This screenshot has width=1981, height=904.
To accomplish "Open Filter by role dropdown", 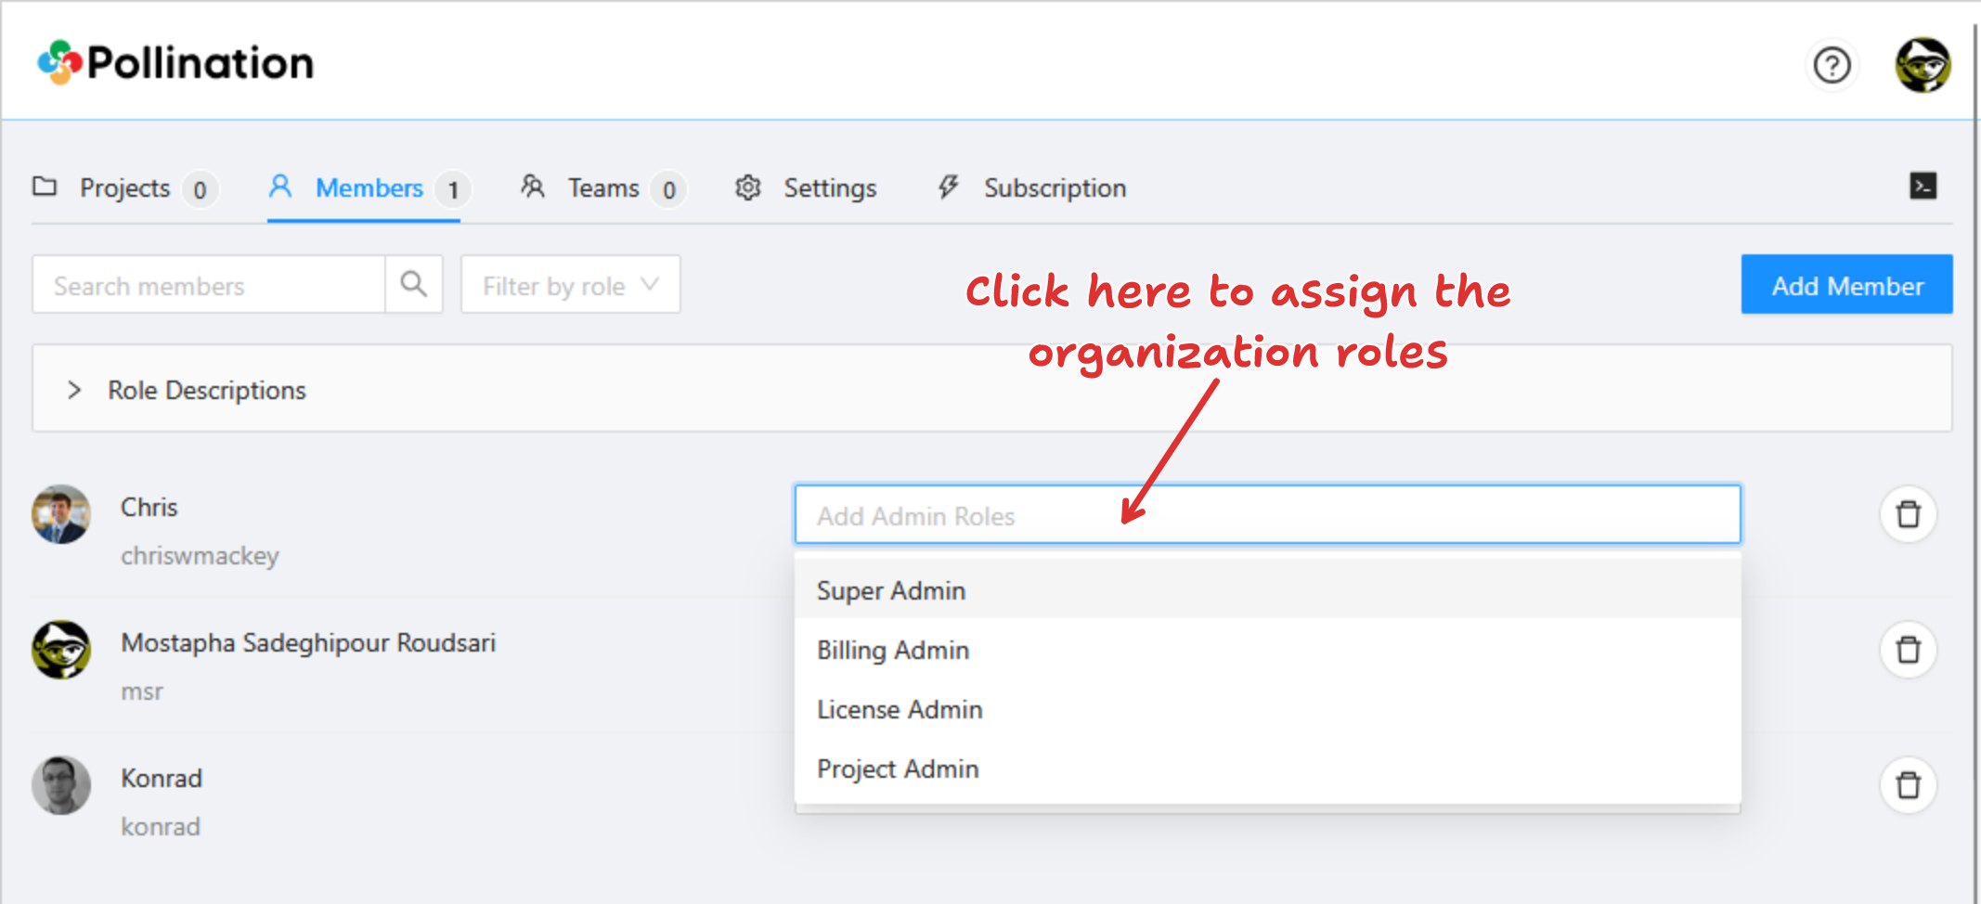I will 570,285.
